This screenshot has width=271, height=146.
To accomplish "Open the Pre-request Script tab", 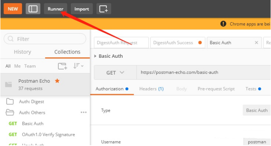I will click(x=216, y=89).
